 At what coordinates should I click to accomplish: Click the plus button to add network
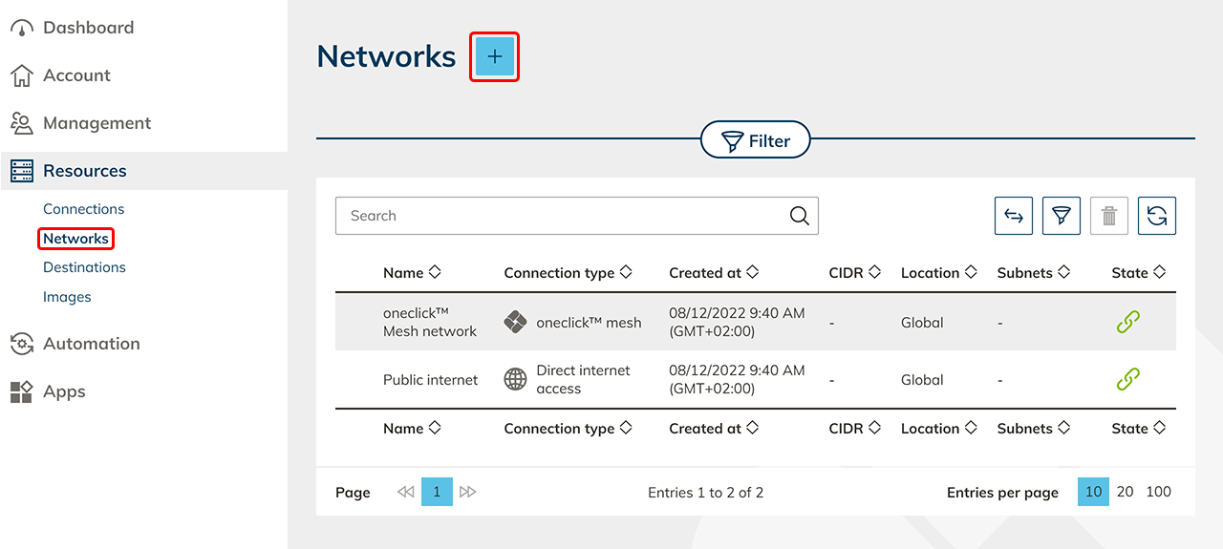pos(494,57)
